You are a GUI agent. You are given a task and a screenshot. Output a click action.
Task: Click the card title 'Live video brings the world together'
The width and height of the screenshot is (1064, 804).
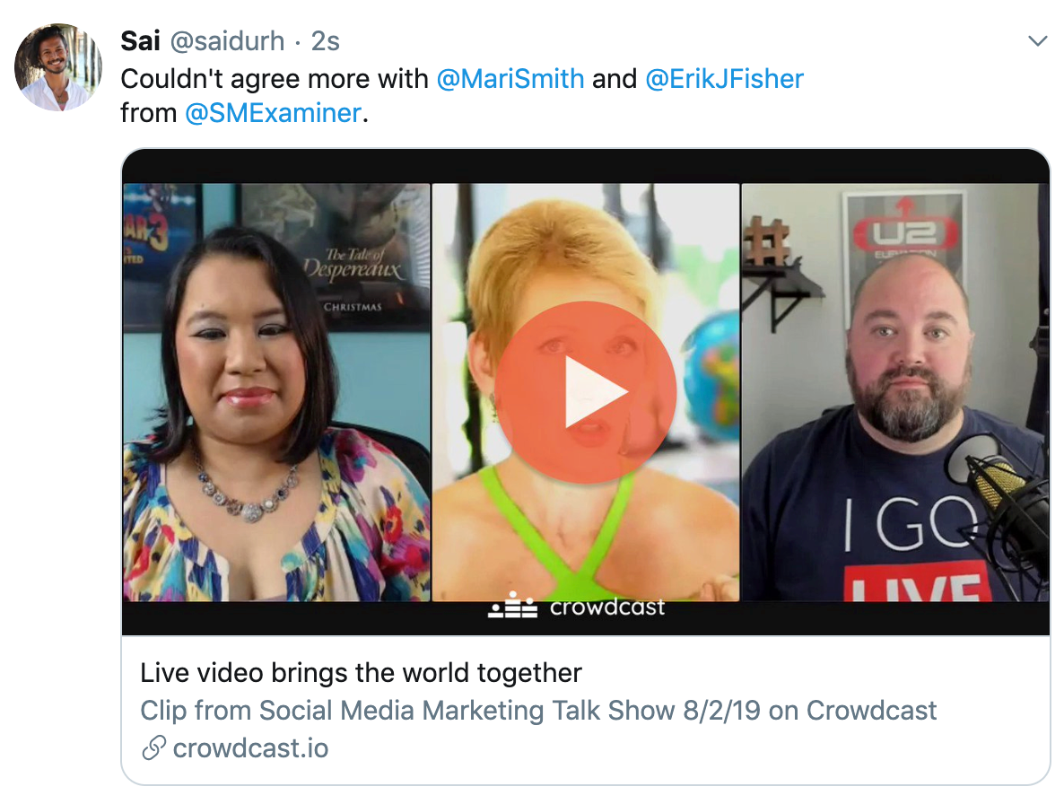click(361, 673)
